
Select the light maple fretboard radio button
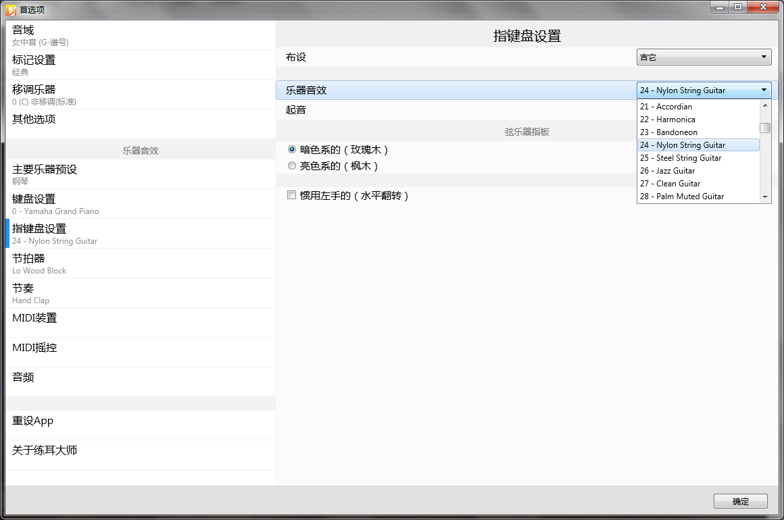pyautogui.click(x=292, y=165)
